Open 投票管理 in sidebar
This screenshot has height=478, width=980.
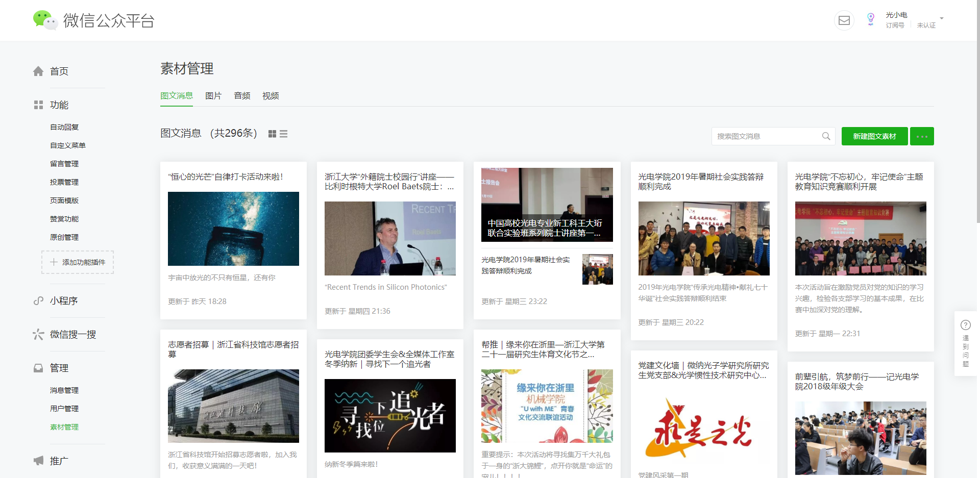[x=64, y=182]
